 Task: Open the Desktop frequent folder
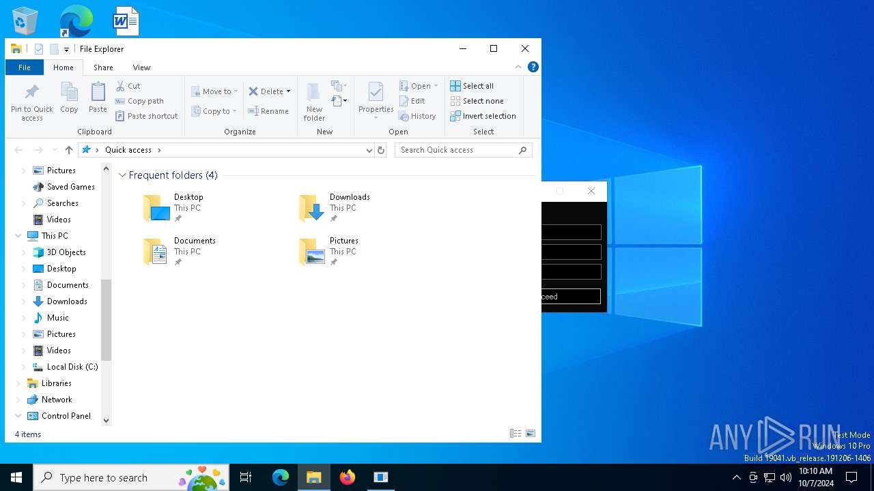click(173, 208)
